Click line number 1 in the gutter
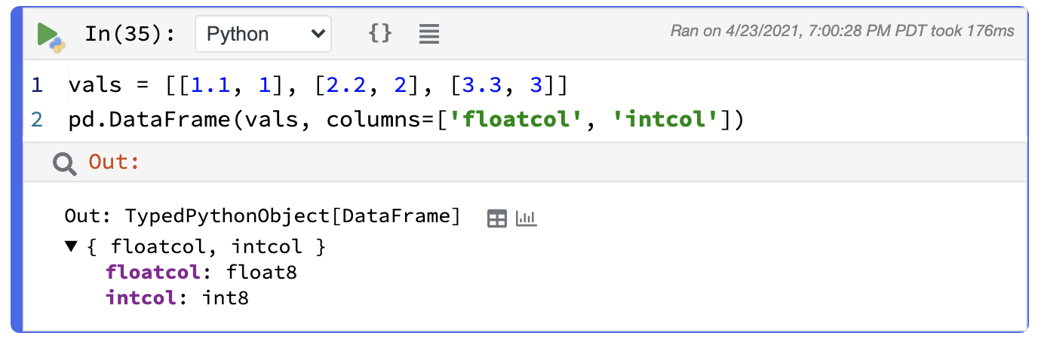The image size is (1038, 342). click(37, 85)
